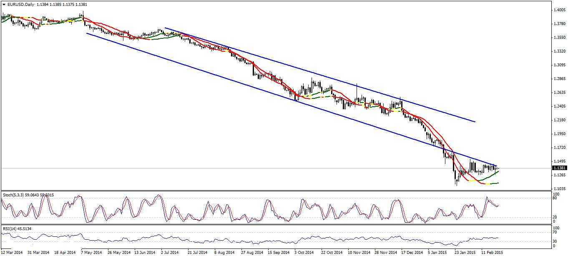This screenshot has width=568, height=256.
Task: Click the 1.2635 price axis label
Action: pos(559,92)
